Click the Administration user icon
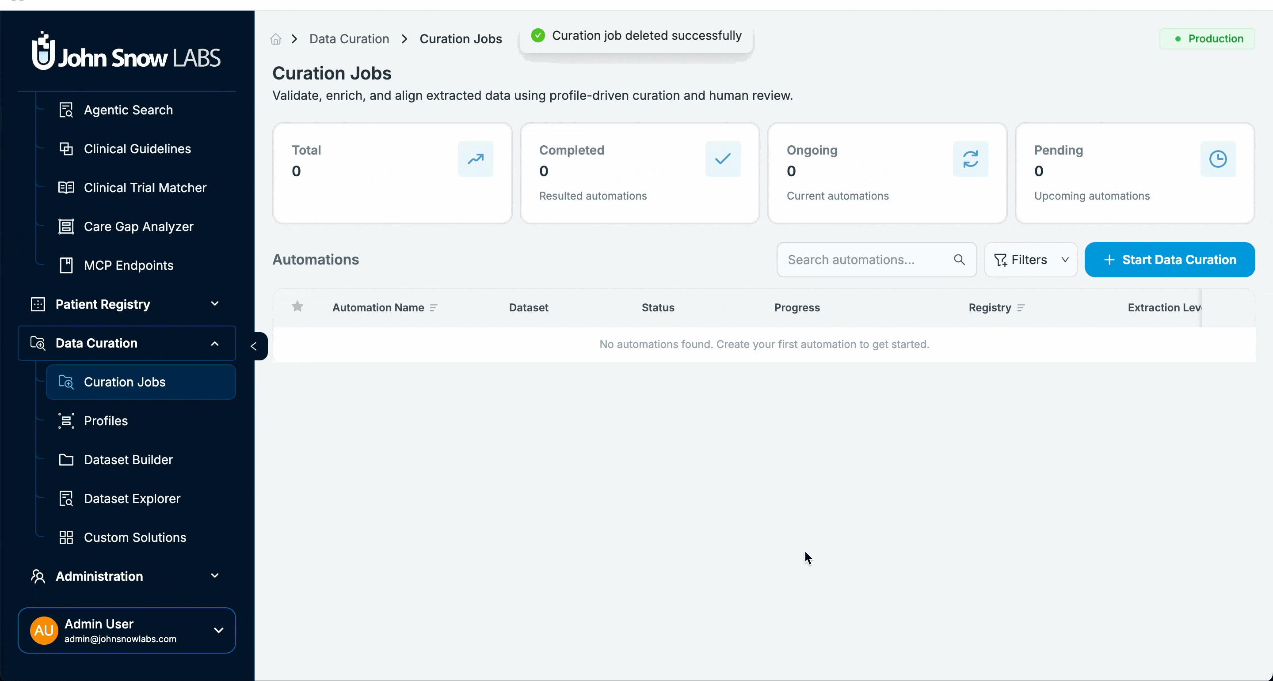This screenshot has height=681, width=1273. point(38,576)
